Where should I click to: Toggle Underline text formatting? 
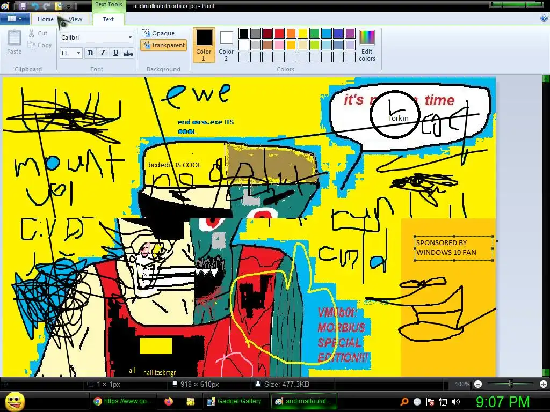[x=115, y=53]
